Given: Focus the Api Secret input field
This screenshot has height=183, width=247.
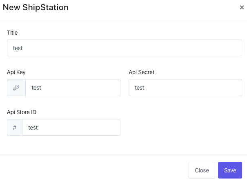Looking at the screenshot, I should point(185,88).
